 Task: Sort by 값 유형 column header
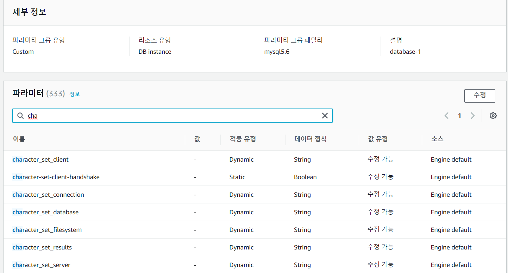point(378,139)
